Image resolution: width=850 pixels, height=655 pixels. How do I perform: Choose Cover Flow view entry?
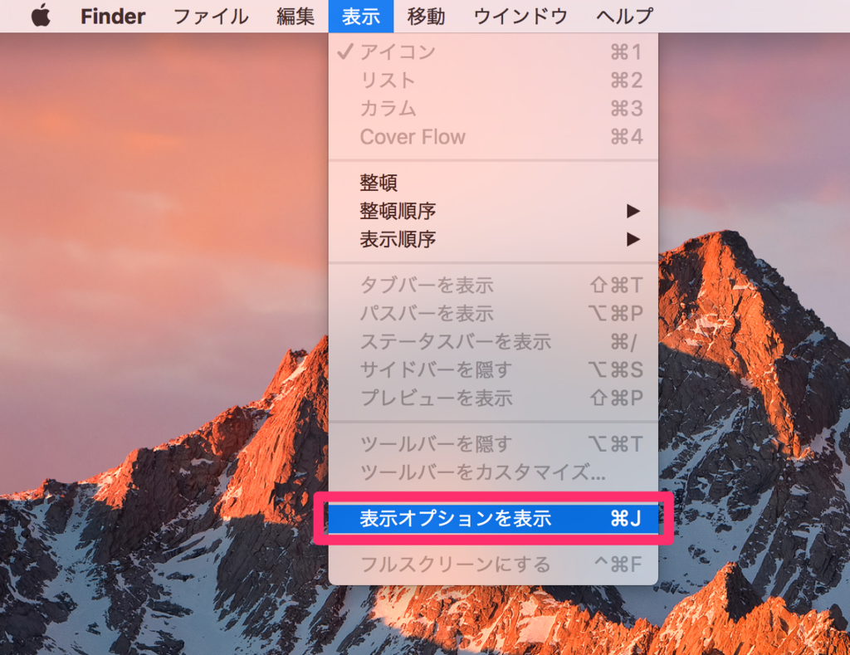click(x=493, y=137)
